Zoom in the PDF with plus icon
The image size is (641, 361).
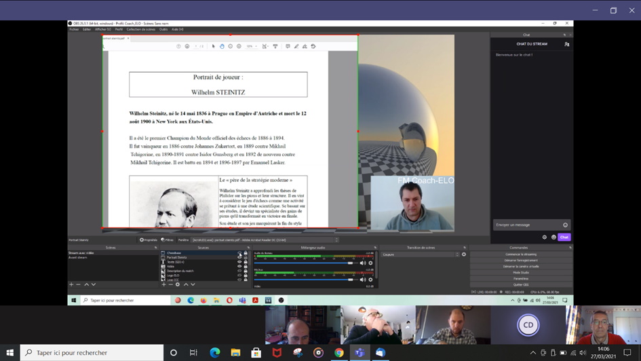239,47
